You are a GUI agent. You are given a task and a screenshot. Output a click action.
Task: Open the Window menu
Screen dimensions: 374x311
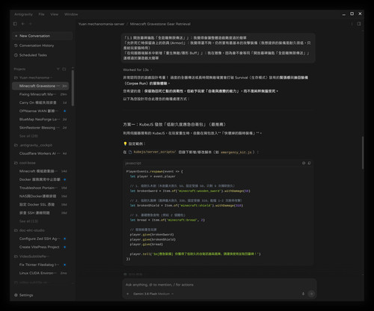coord(71,14)
